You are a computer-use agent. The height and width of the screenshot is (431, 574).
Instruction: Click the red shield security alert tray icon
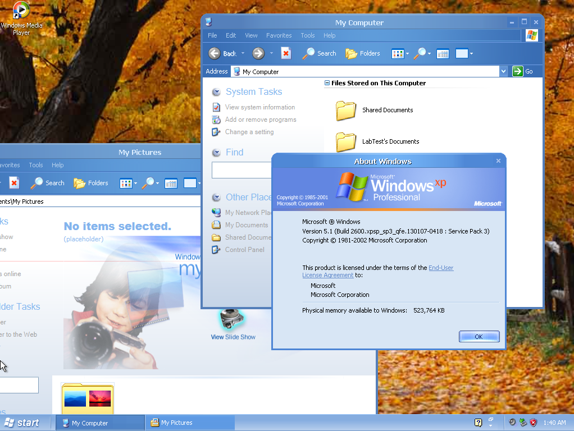pyautogui.click(x=534, y=423)
